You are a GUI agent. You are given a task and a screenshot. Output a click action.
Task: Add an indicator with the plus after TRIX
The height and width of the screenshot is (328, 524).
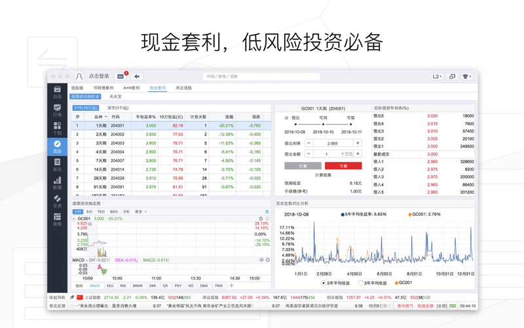point(231,285)
